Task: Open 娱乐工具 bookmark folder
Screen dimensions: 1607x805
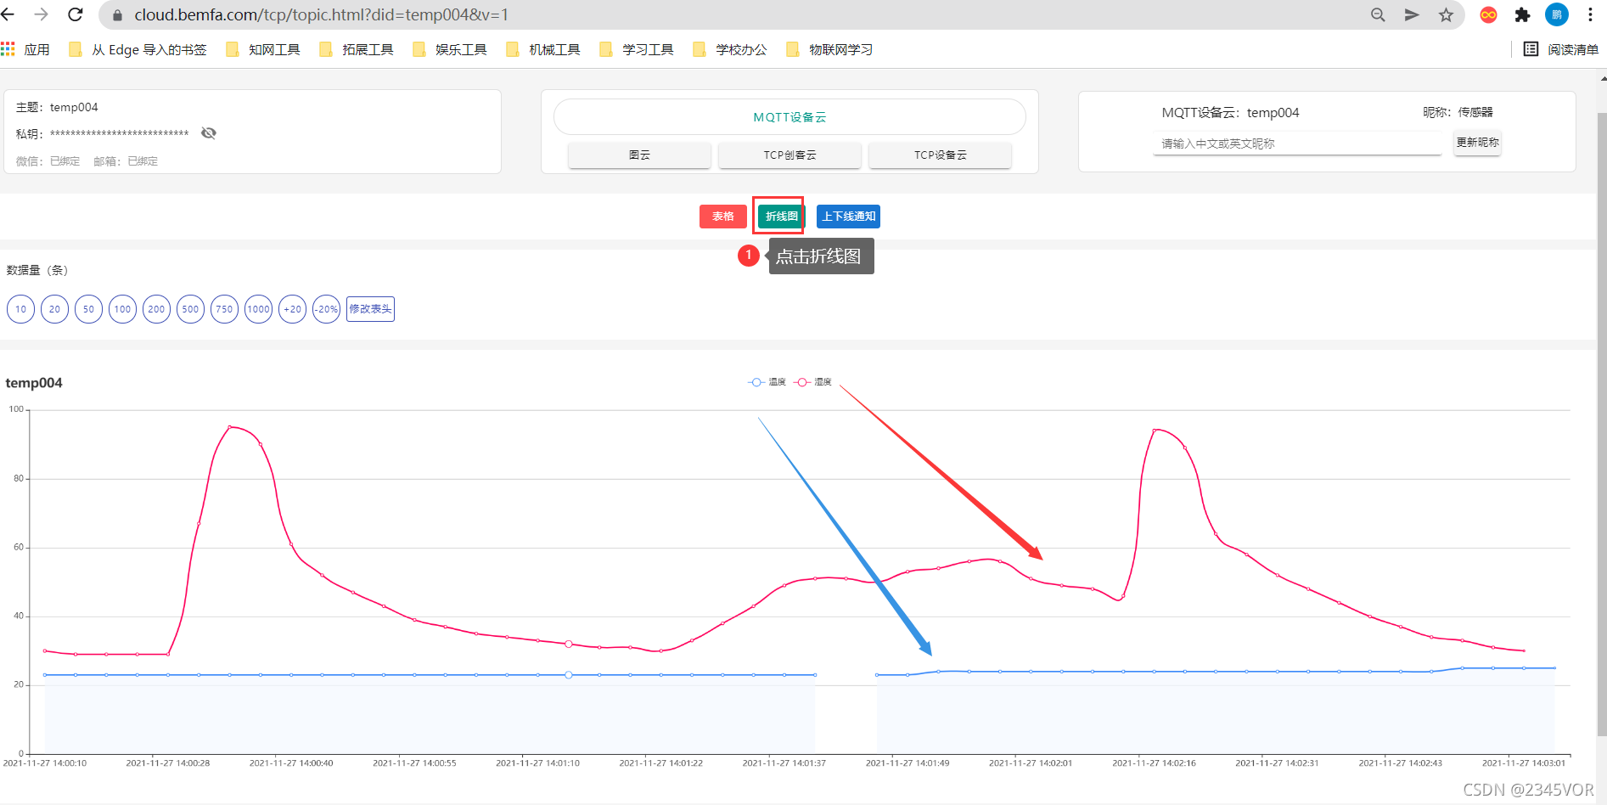Action: coord(450,49)
